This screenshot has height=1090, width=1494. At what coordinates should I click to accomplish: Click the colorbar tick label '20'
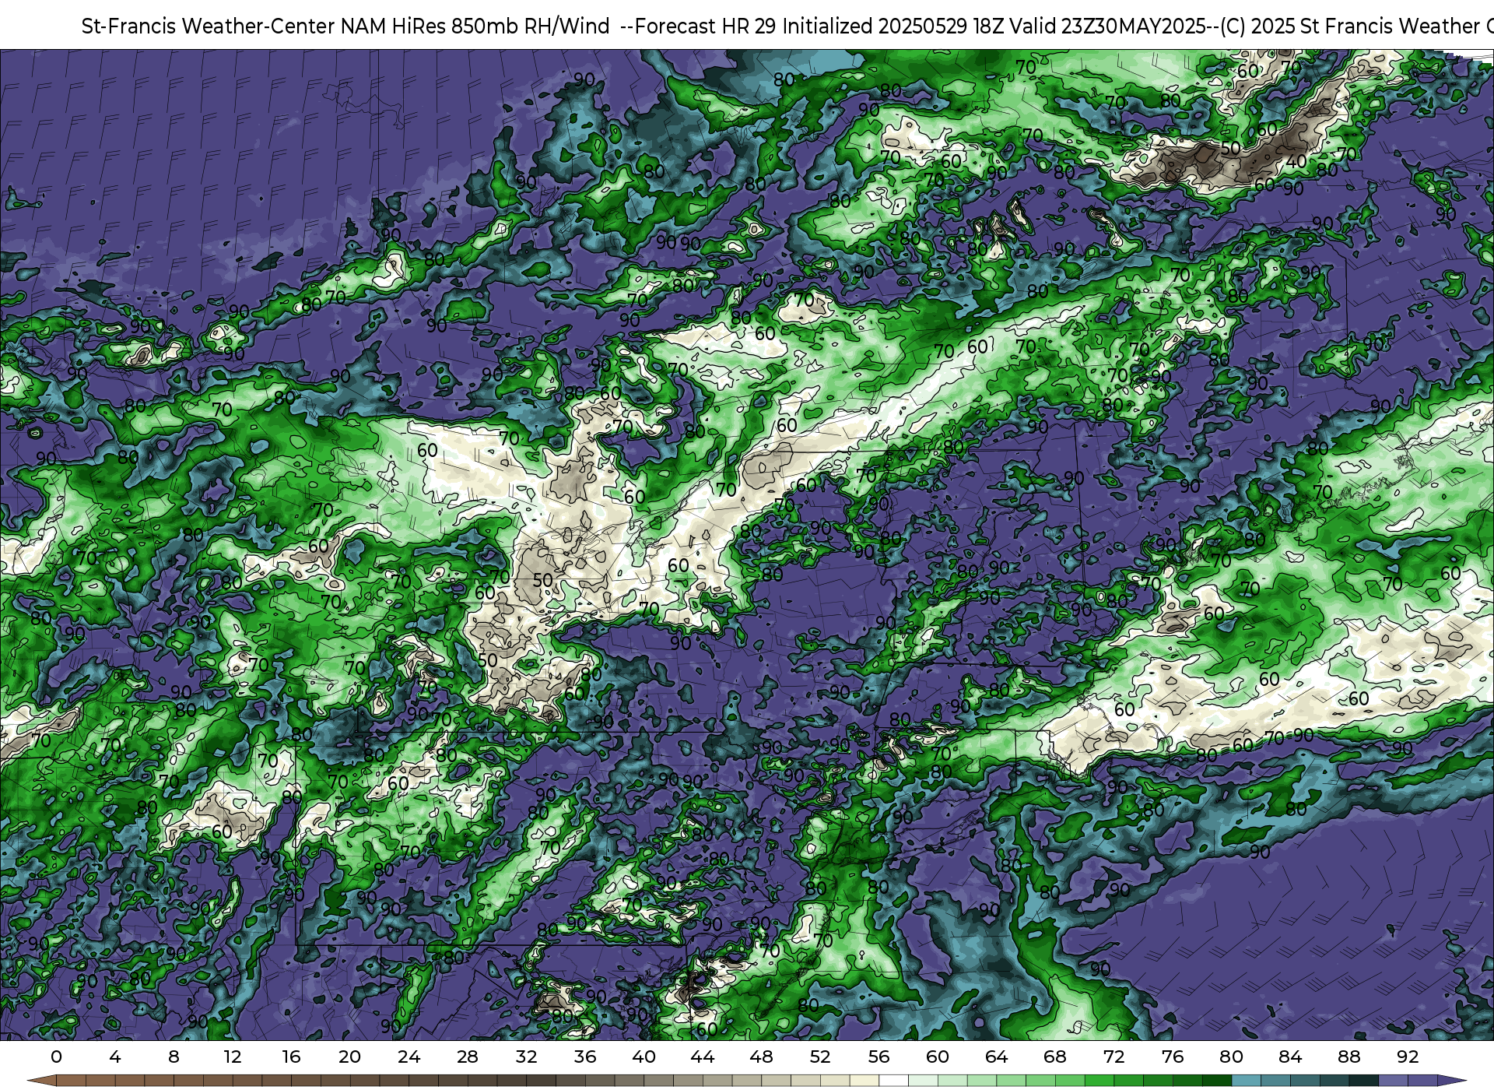pos(350,1057)
